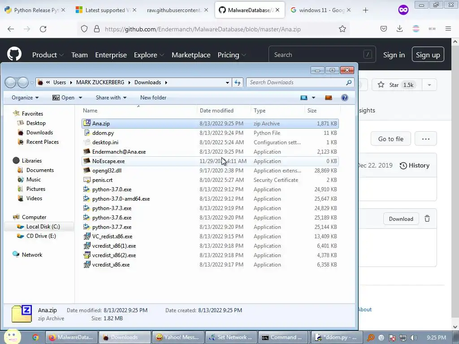The width and height of the screenshot is (459, 344).
Task: Open the Yahoo! Messenger taskbar item
Action: 178,337
